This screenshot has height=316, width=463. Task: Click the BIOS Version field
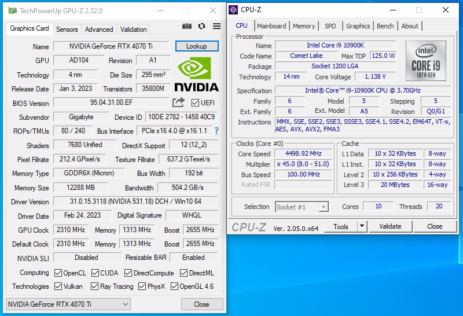coord(111,102)
